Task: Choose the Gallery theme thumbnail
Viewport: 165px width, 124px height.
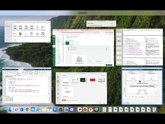Action: click(101, 80)
